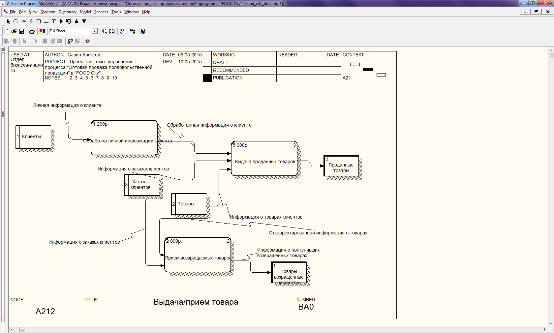Open the Diagram menu
The height and width of the screenshot is (333, 554).
click(x=48, y=12)
